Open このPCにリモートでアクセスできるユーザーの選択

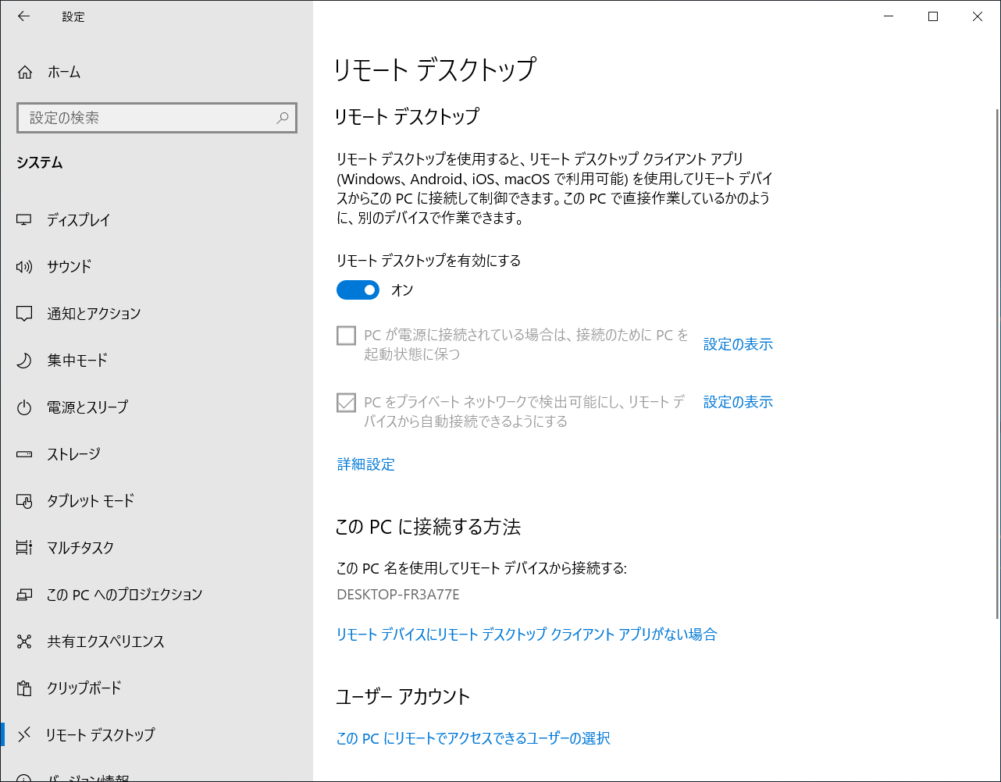coord(472,738)
